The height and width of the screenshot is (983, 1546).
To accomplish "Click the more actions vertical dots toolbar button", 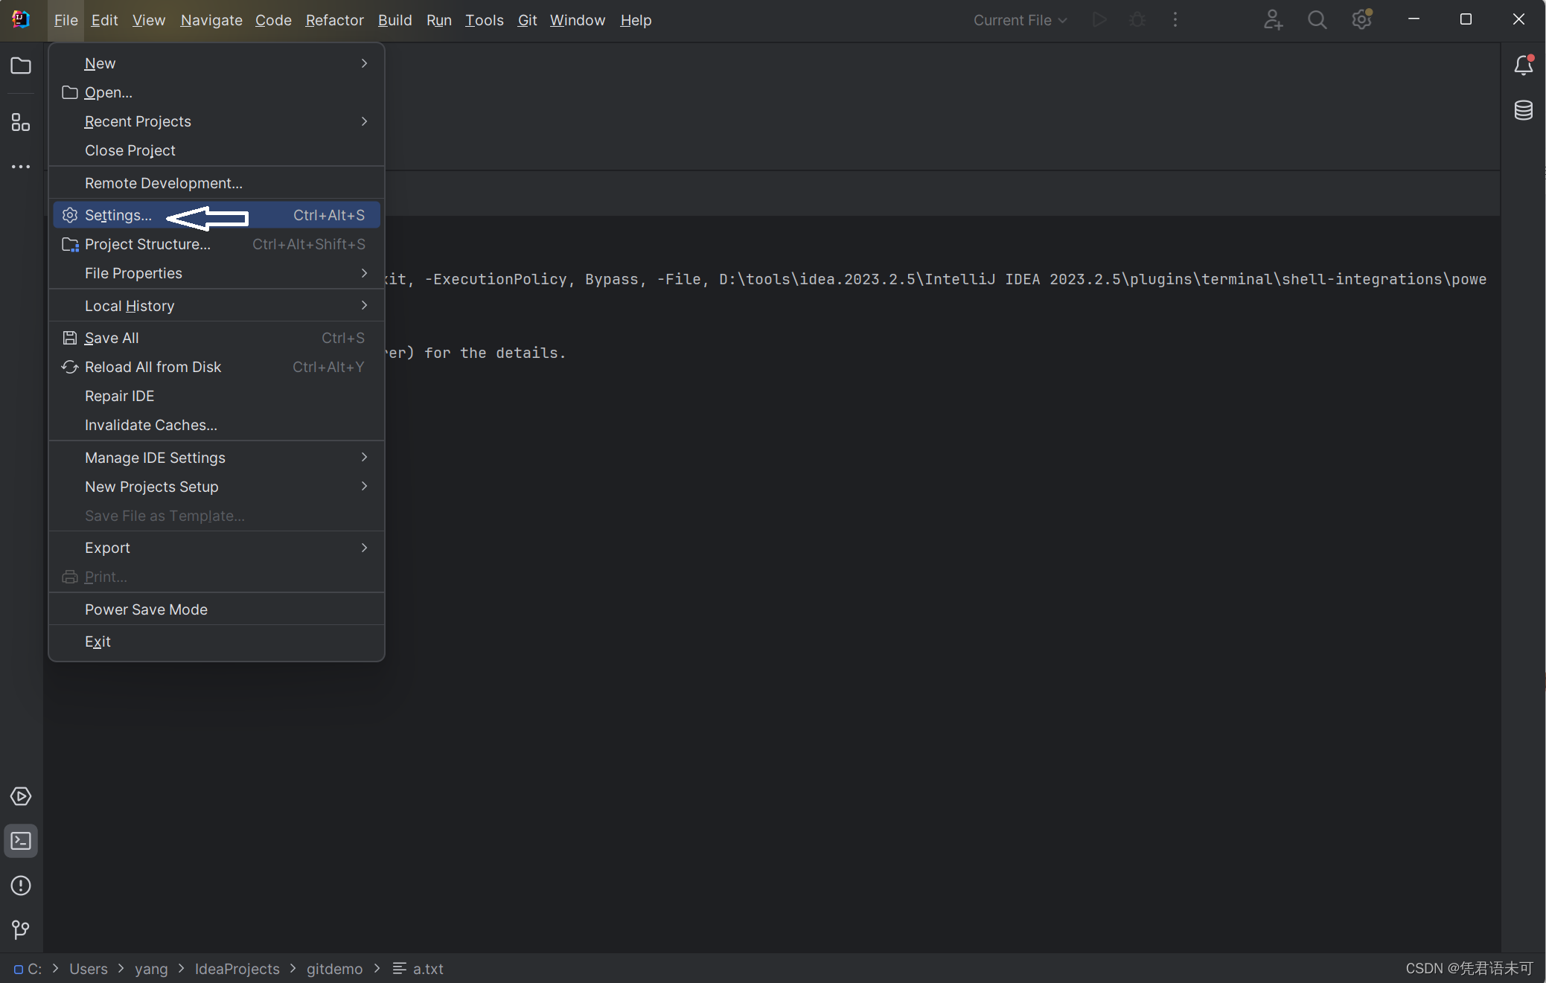I will [x=1175, y=20].
